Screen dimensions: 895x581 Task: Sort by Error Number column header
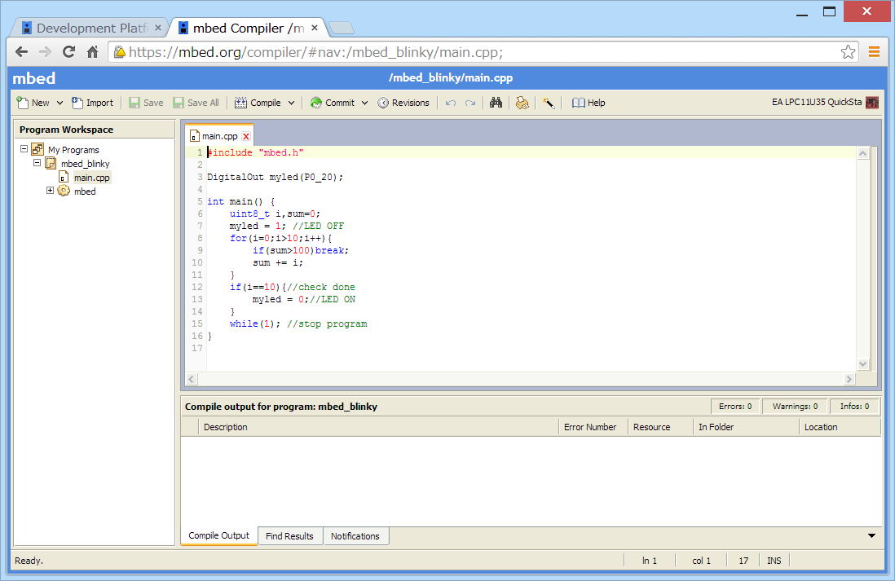pyautogui.click(x=593, y=427)
